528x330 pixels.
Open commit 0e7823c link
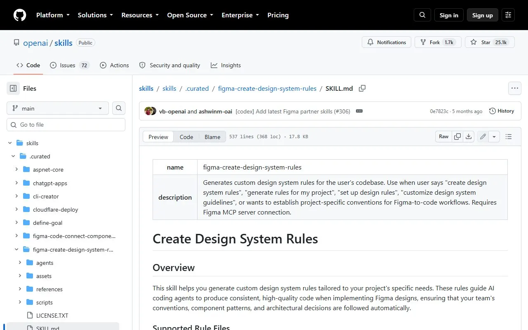tap(439, 111)
